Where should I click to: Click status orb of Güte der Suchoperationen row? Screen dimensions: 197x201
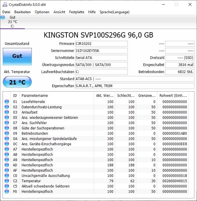[7, 128]
